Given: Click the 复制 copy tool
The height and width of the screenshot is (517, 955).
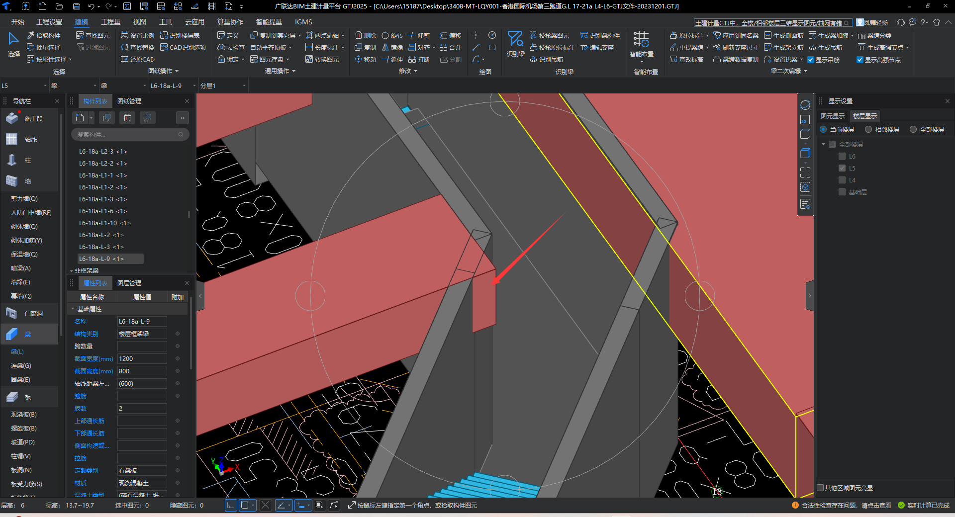Looking at the screenshot, I should pyautogui.click(x=366, y=47).
